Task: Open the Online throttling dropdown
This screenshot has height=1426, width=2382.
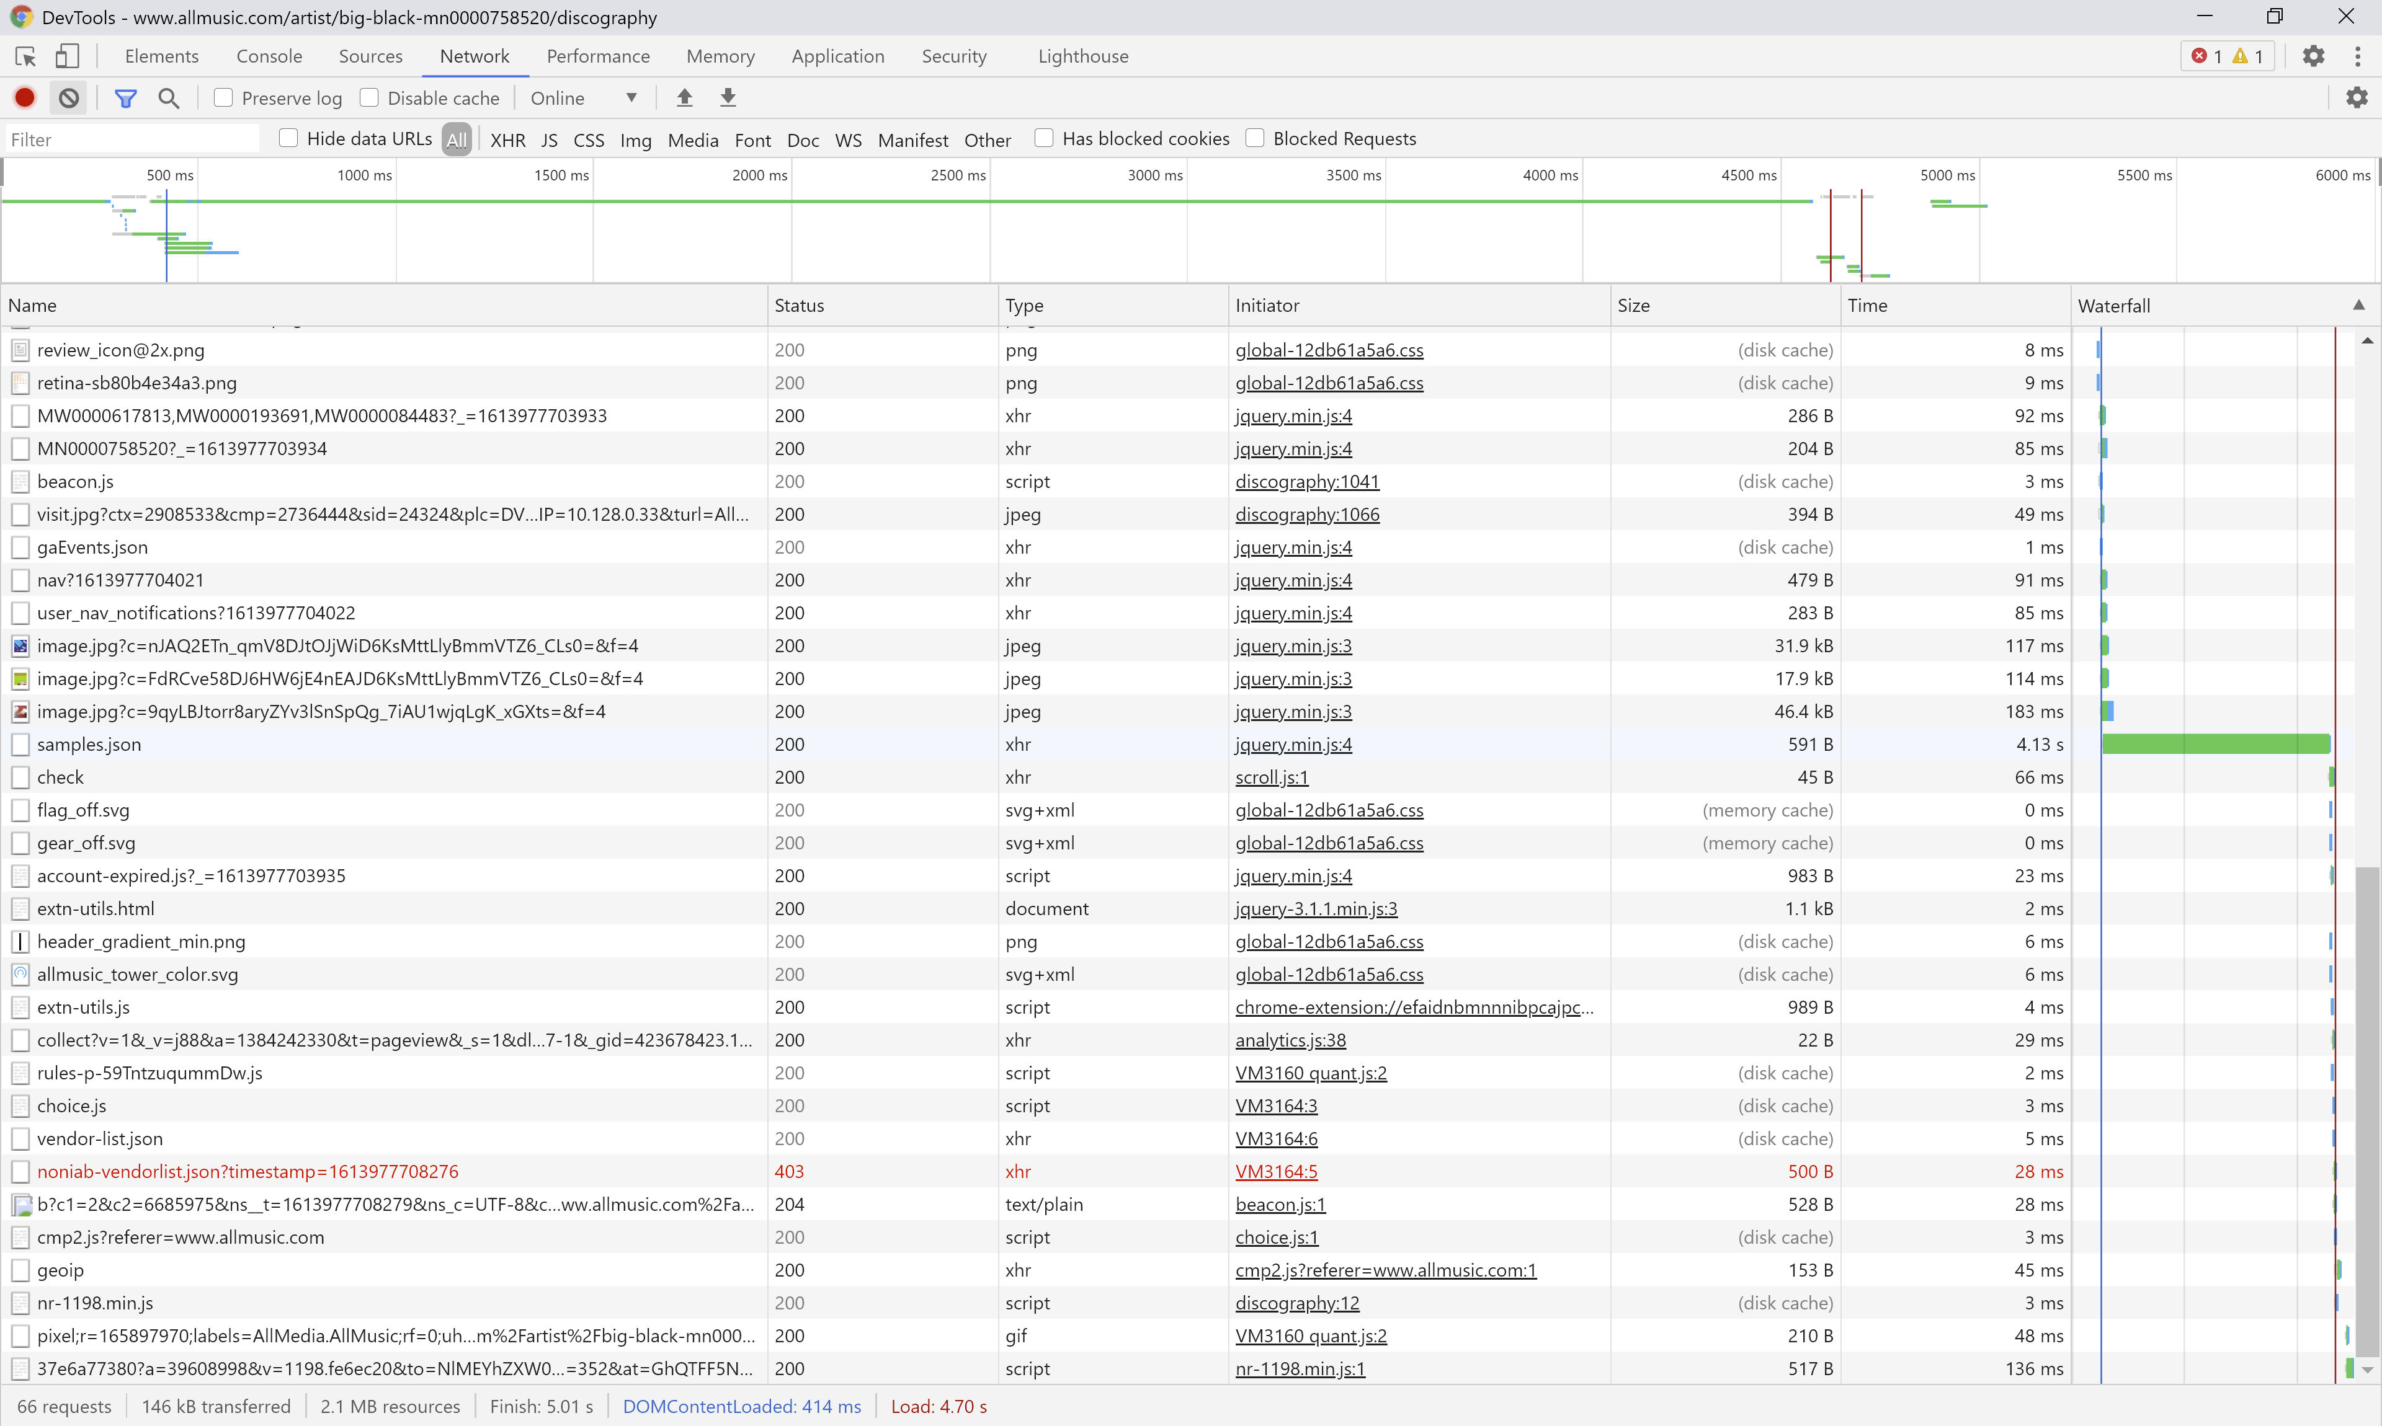Action: (584, 98)
